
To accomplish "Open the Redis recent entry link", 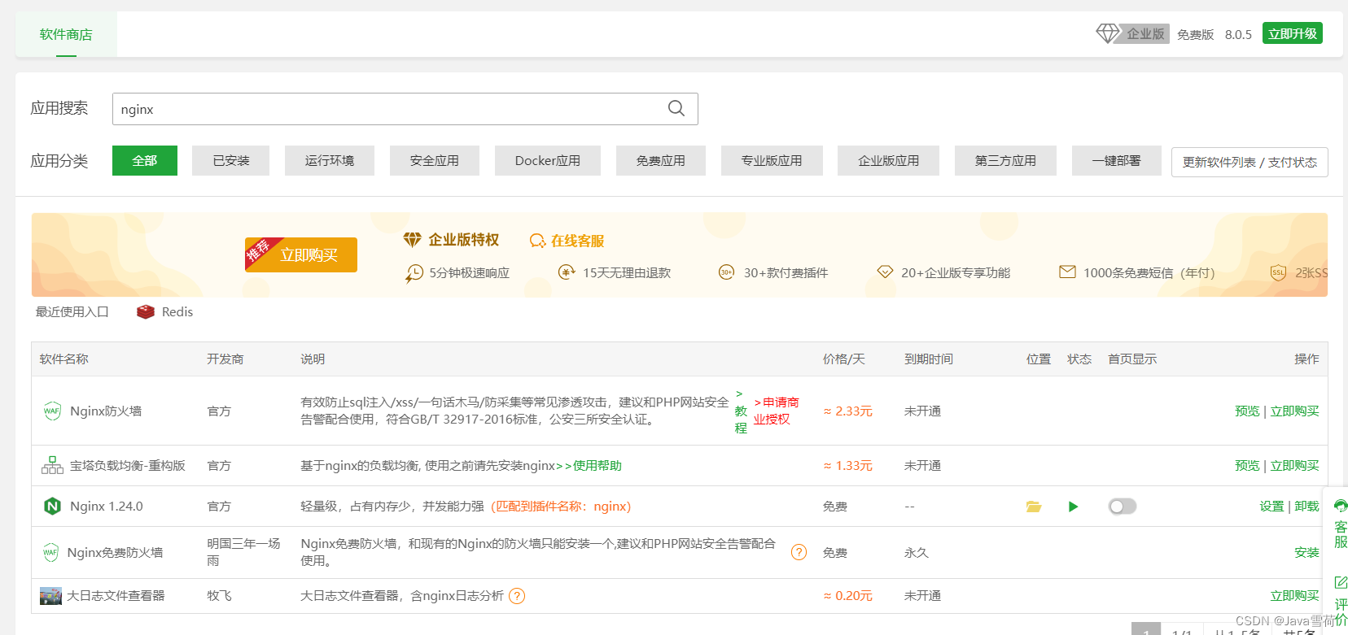I will [x=177, y=311].
